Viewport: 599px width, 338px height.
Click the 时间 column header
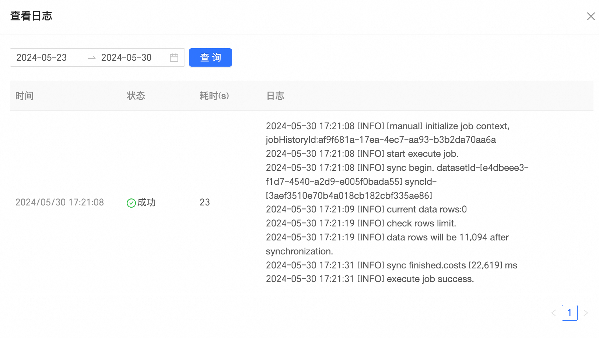pos(24,96)
